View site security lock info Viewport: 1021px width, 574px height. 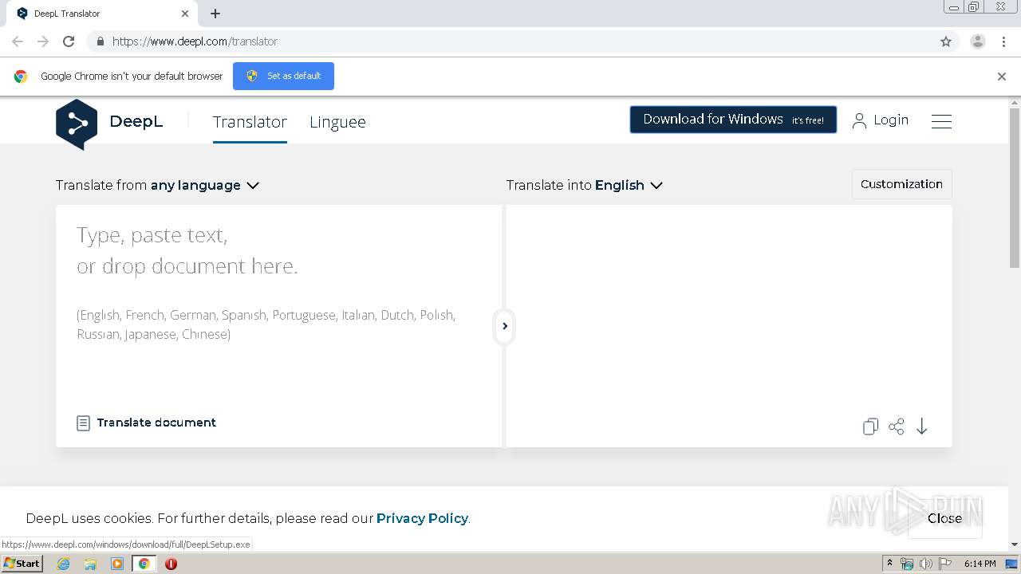100,41
